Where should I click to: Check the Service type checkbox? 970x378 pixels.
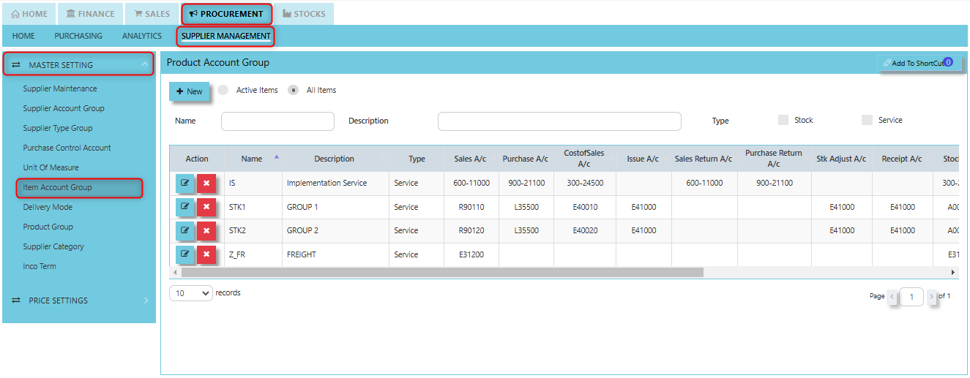867,120
